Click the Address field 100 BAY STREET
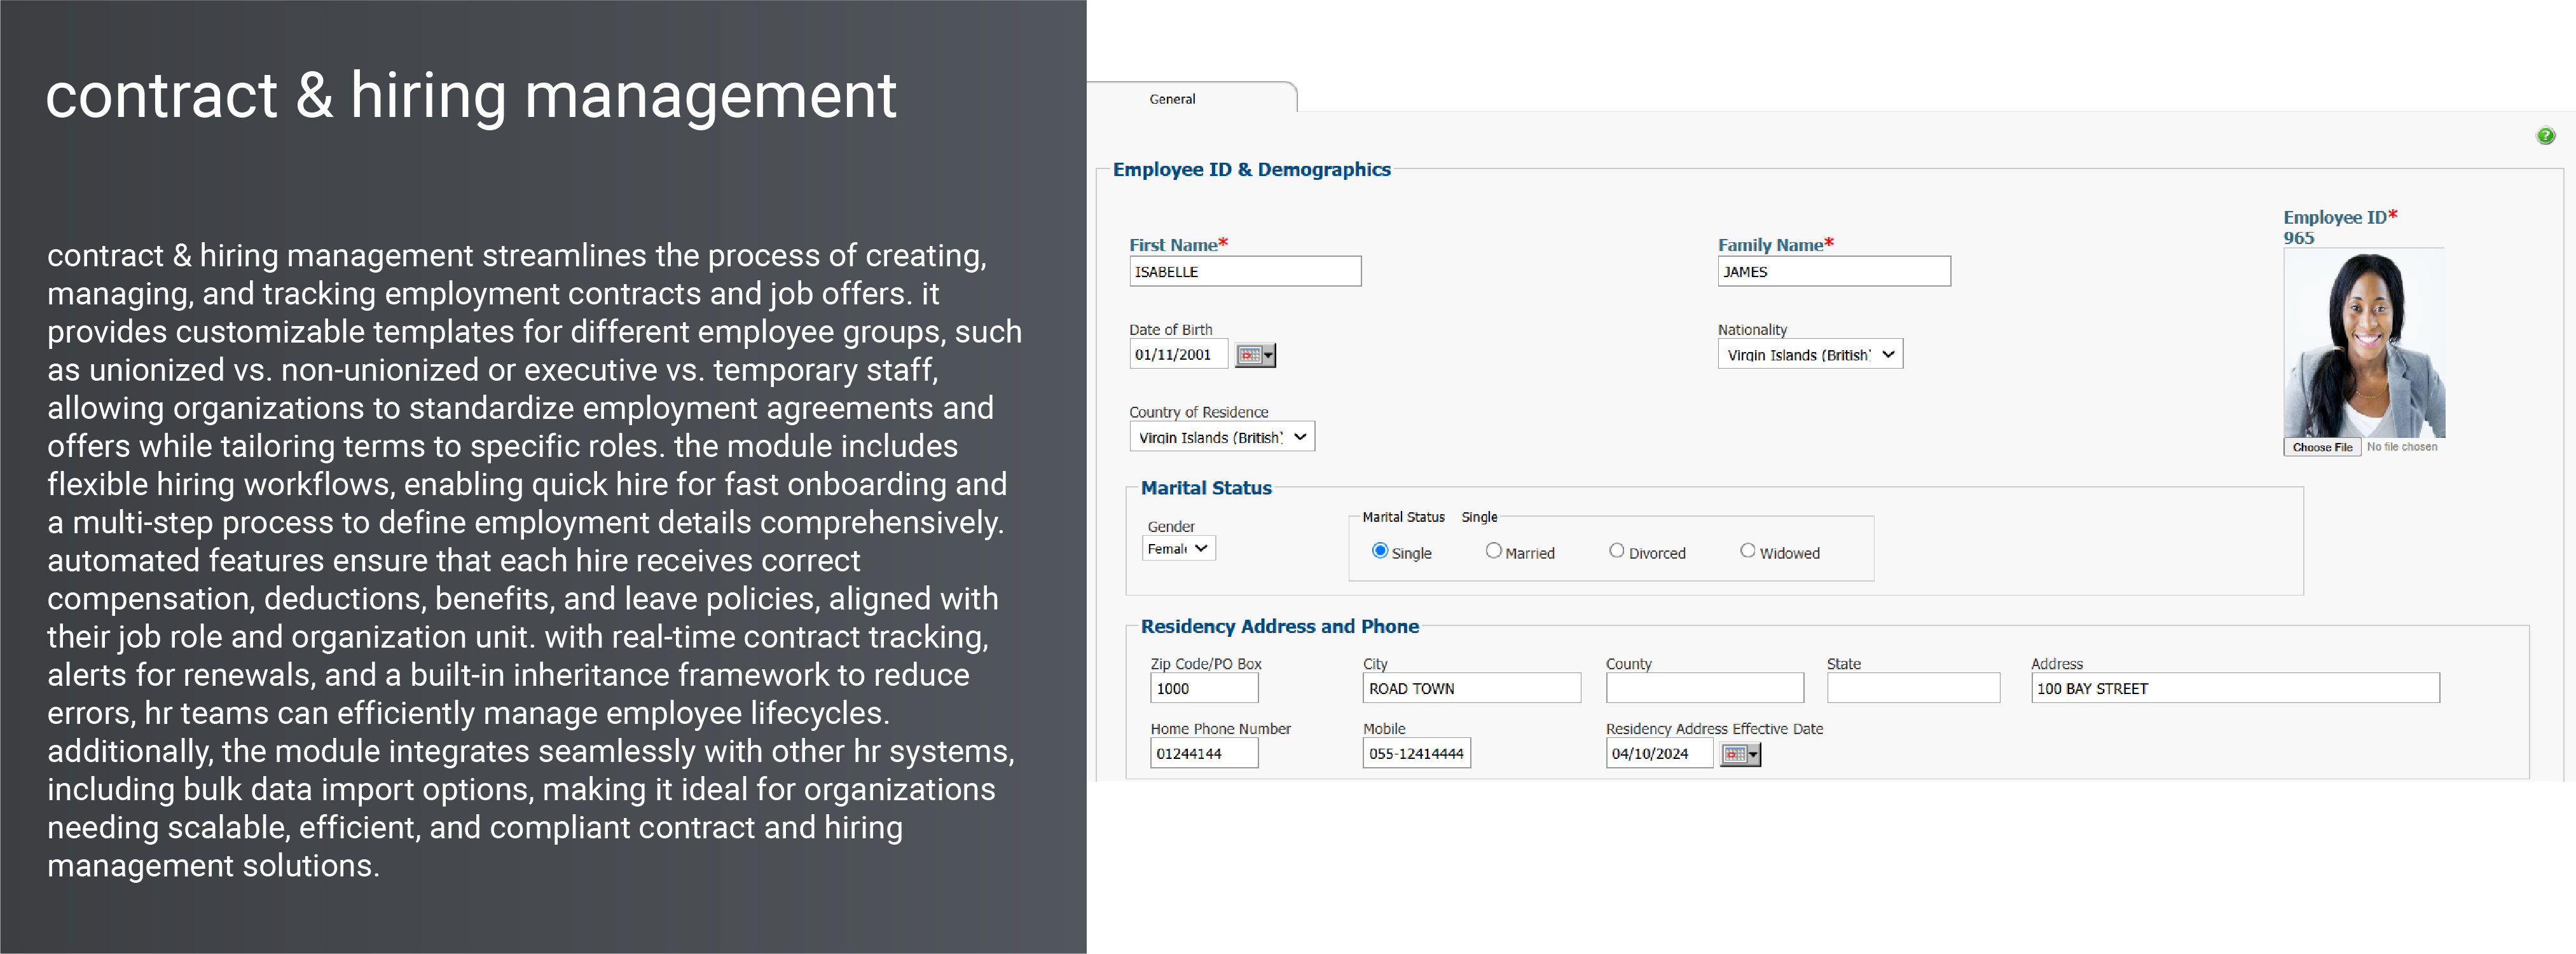 pos(2235,688)
